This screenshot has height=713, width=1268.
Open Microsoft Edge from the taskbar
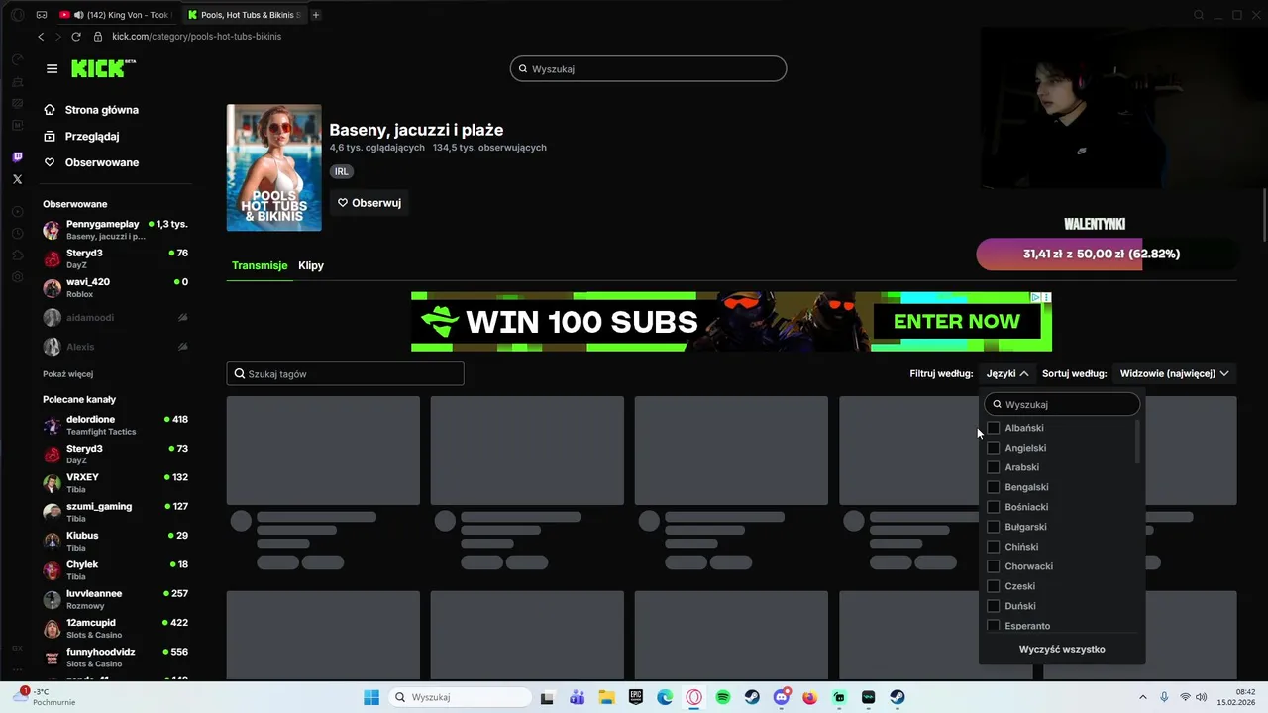pyautogui.click(x=665, y=697)
